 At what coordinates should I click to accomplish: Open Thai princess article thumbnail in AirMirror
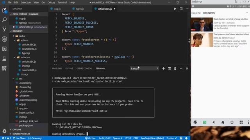coord(202,40)
